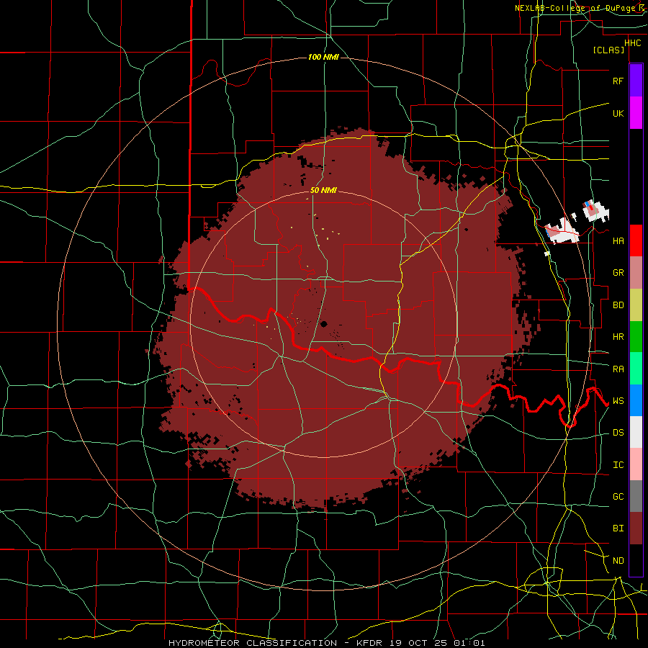Viewport: 648px width, 648px height.
Task: Select the GC gray legend swatch
Action: pyautogui.click(x=636, y=496)
